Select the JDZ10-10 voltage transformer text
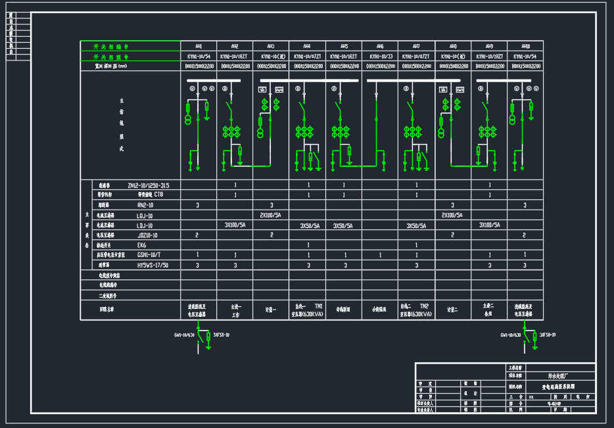 coord(147,235)
